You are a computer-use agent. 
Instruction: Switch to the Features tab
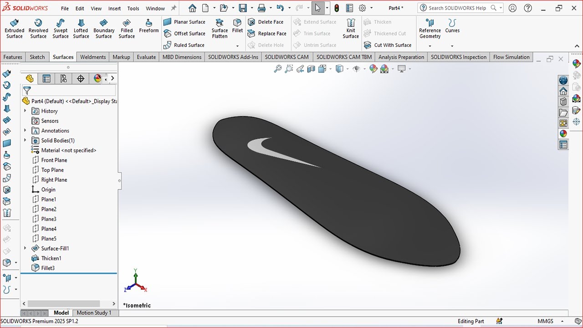[x=13, y=57]
